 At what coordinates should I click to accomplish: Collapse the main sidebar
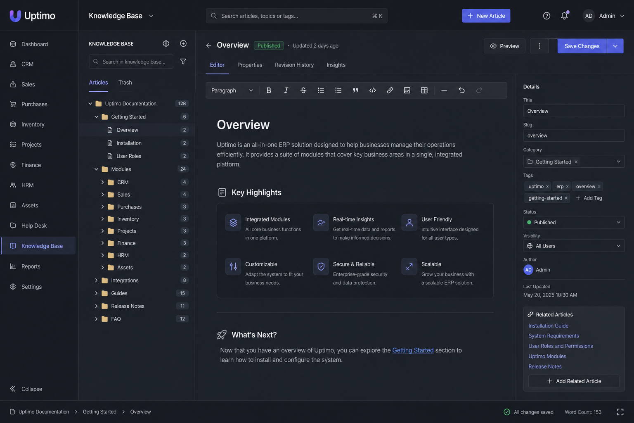click(26, 389)
